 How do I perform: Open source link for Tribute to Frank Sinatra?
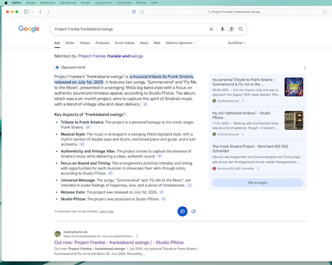[x=88, y=127]
